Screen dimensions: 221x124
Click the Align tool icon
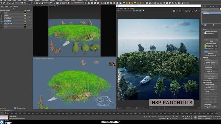[x=89, y=3]
